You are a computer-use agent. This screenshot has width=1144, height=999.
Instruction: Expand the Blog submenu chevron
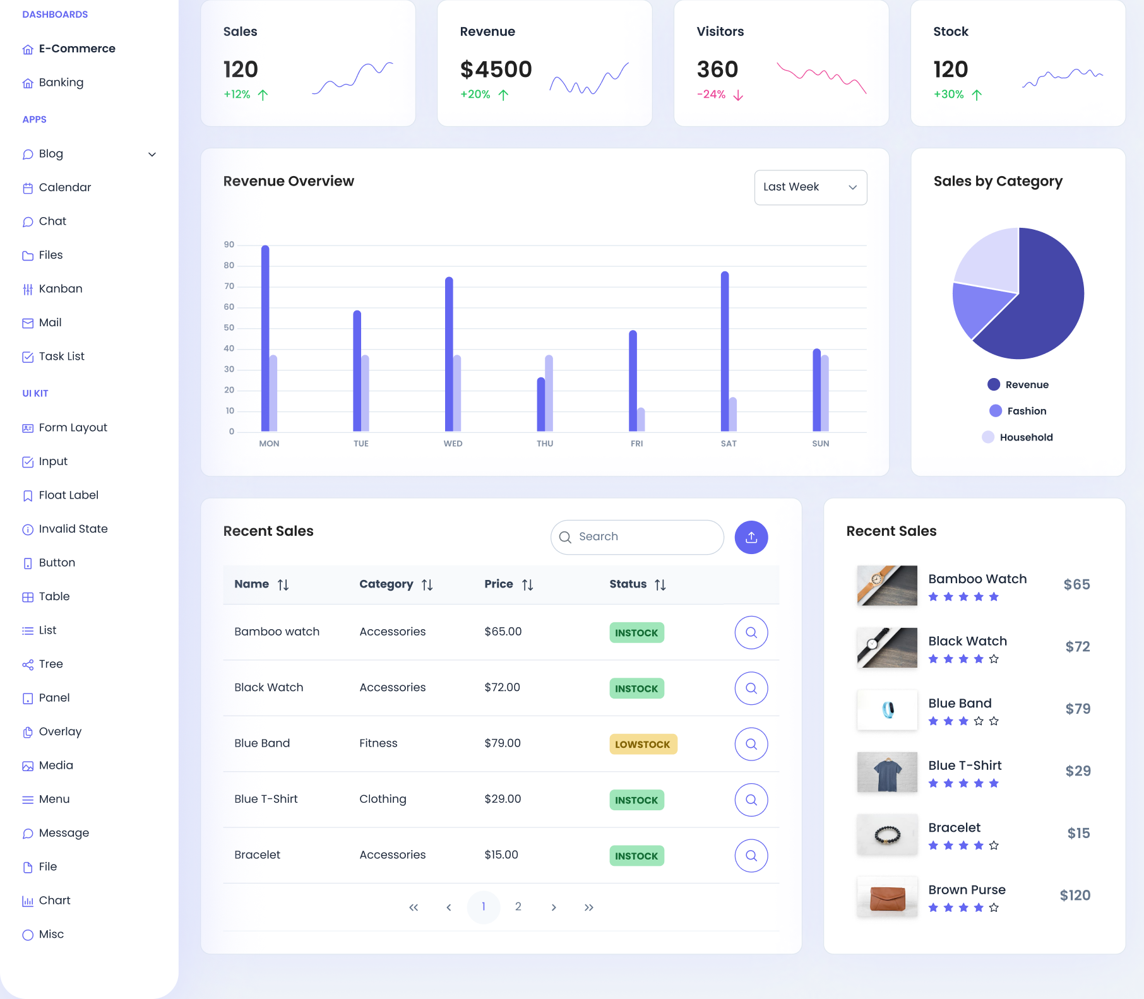(x=152, y=153)
